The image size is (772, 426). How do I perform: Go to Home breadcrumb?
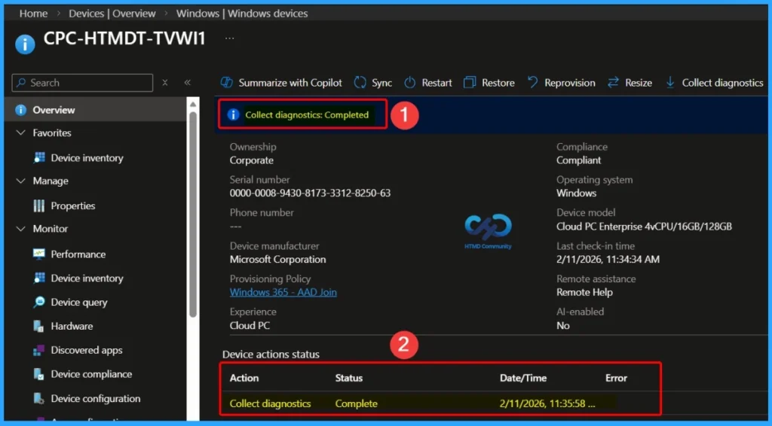(x=33, y=14)
